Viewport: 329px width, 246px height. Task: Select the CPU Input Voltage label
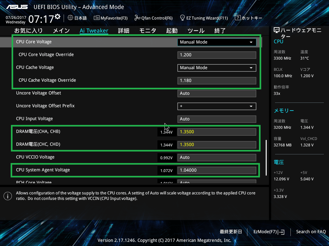[x=34, y=119]
